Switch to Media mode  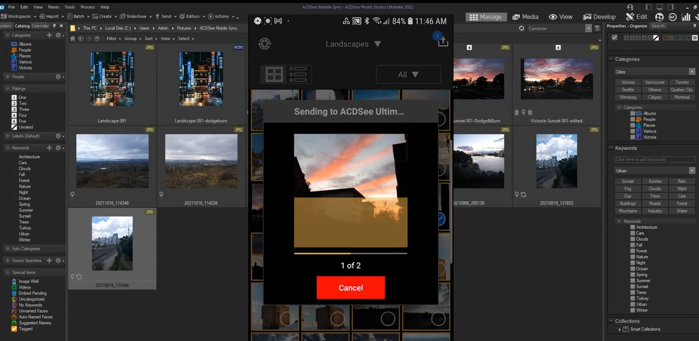[x=525, y=17]
